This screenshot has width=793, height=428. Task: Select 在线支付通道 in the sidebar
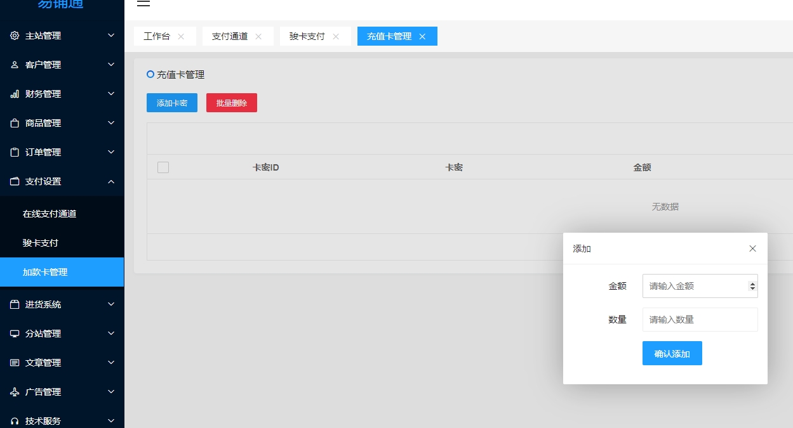pos(50,214)
